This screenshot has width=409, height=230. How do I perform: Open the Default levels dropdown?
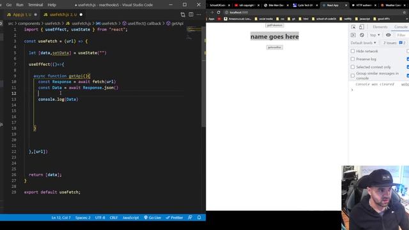(364, 43)
